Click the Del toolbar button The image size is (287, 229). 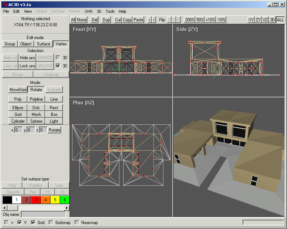click(94, 20)
